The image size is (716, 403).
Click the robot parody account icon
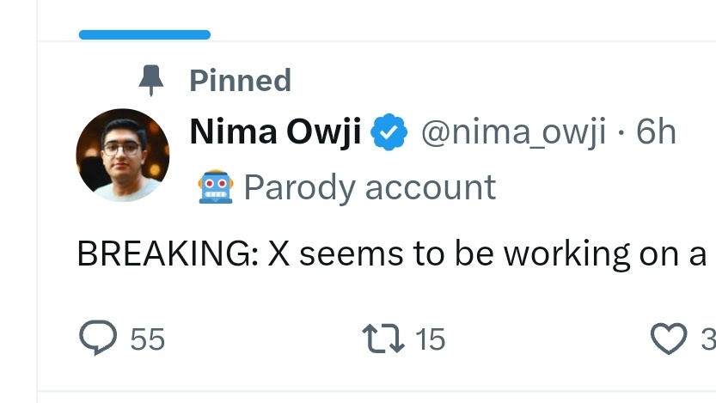click(215, 186)
